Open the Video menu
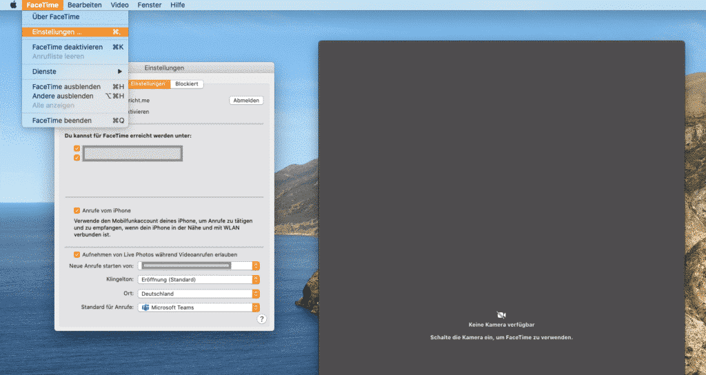The image size is (706, 375). click(x=120, y=5)
